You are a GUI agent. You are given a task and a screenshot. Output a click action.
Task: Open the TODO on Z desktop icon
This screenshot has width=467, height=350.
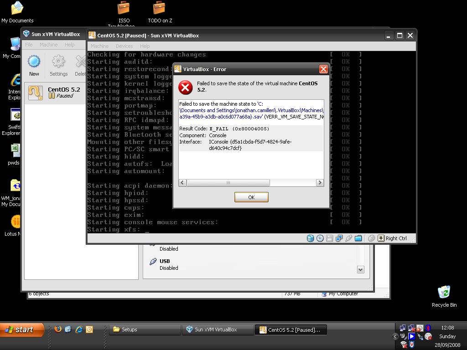coord(160,12)
